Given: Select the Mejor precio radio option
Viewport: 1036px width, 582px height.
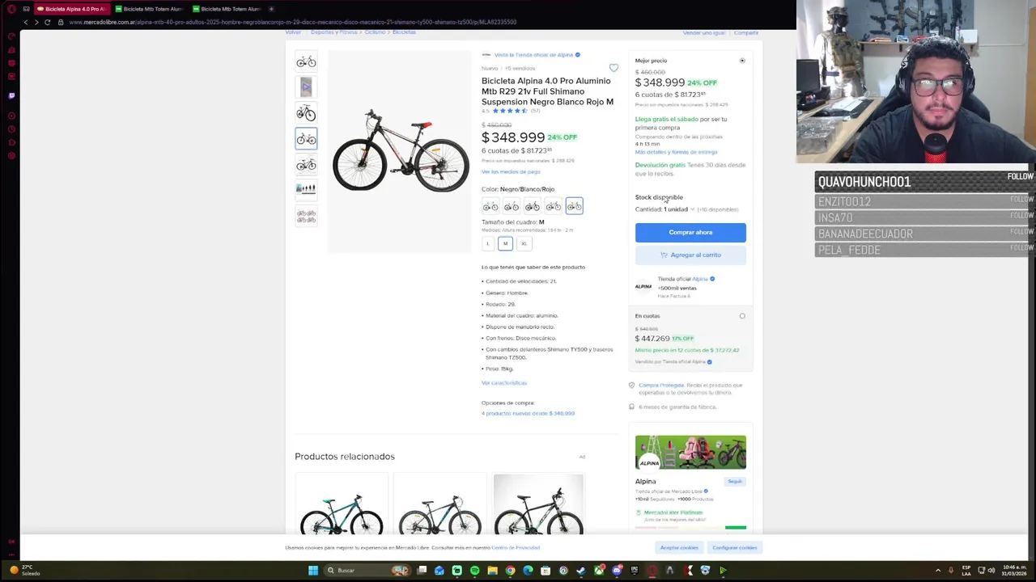Looking at the screenshot, I should (742, 61).
